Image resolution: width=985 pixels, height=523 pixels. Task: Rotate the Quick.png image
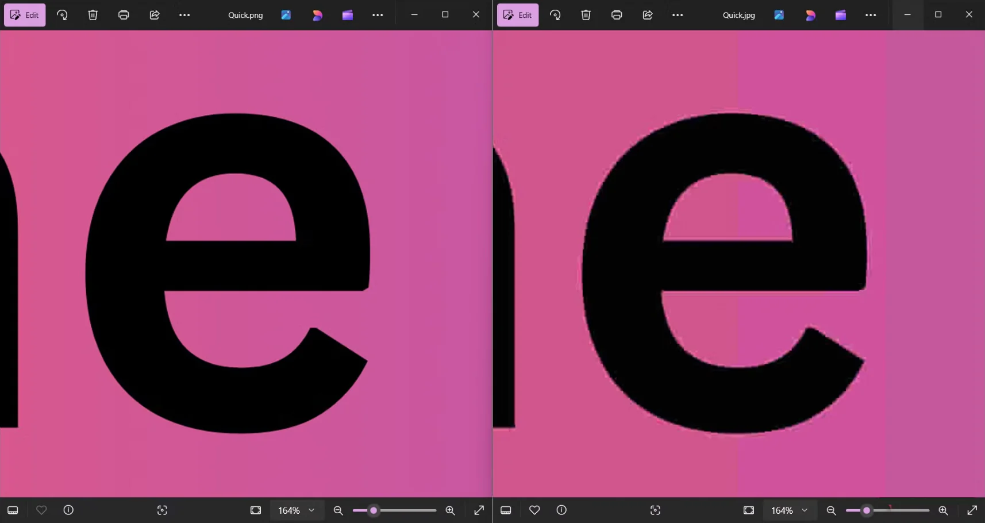click(62, 15)
